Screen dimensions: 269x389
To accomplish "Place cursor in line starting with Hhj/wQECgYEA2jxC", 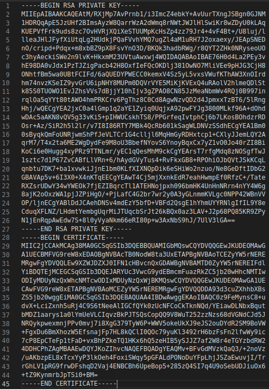I will (x=143, y=109).
